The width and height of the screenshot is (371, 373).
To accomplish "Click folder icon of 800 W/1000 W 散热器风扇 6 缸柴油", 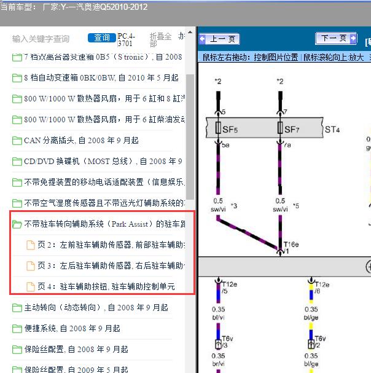I will pos(17,120).
